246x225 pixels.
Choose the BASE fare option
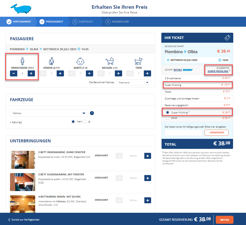click(x=168, y=118)
